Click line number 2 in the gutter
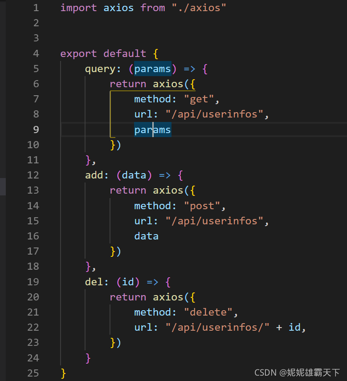This screenshot has height=381, width=347. pyautogui.click(x=36, y=23)
